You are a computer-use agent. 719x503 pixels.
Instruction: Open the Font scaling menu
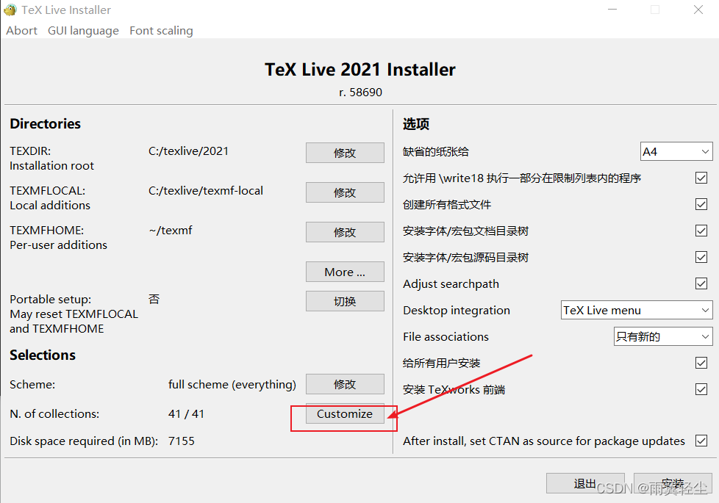pyautogui.click(x=161, y=31)
